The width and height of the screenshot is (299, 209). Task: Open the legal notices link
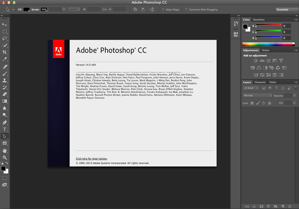92,159
